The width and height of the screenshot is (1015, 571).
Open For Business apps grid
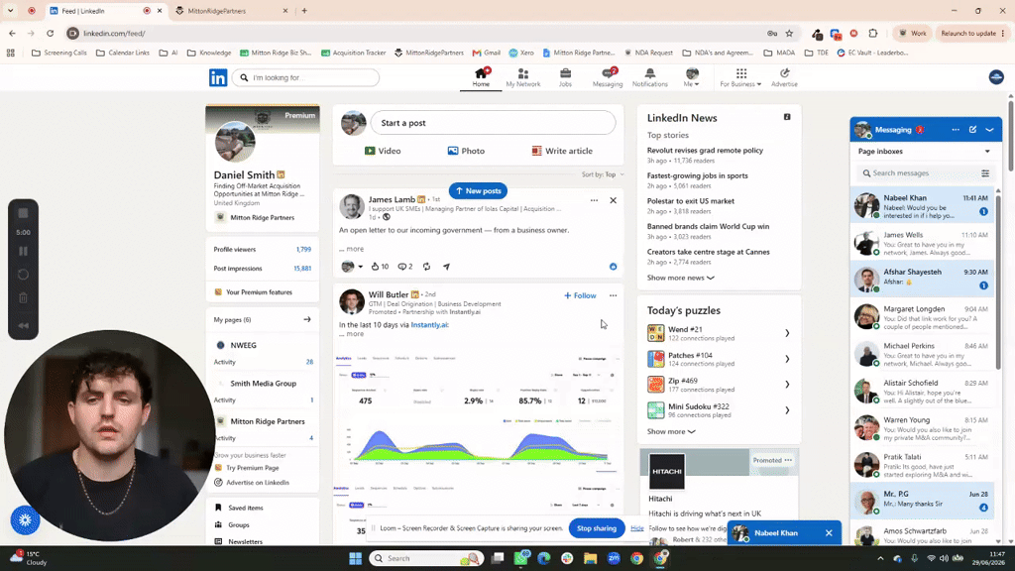(x=740, y=77)
